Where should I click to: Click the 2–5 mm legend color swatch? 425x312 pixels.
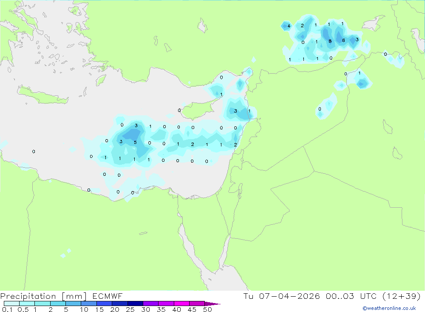(x=58, y=303)
